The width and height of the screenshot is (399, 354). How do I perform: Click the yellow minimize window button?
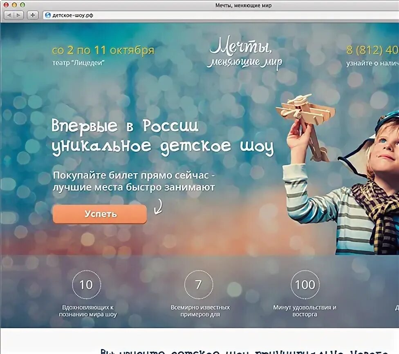click(x=14, y=4)
